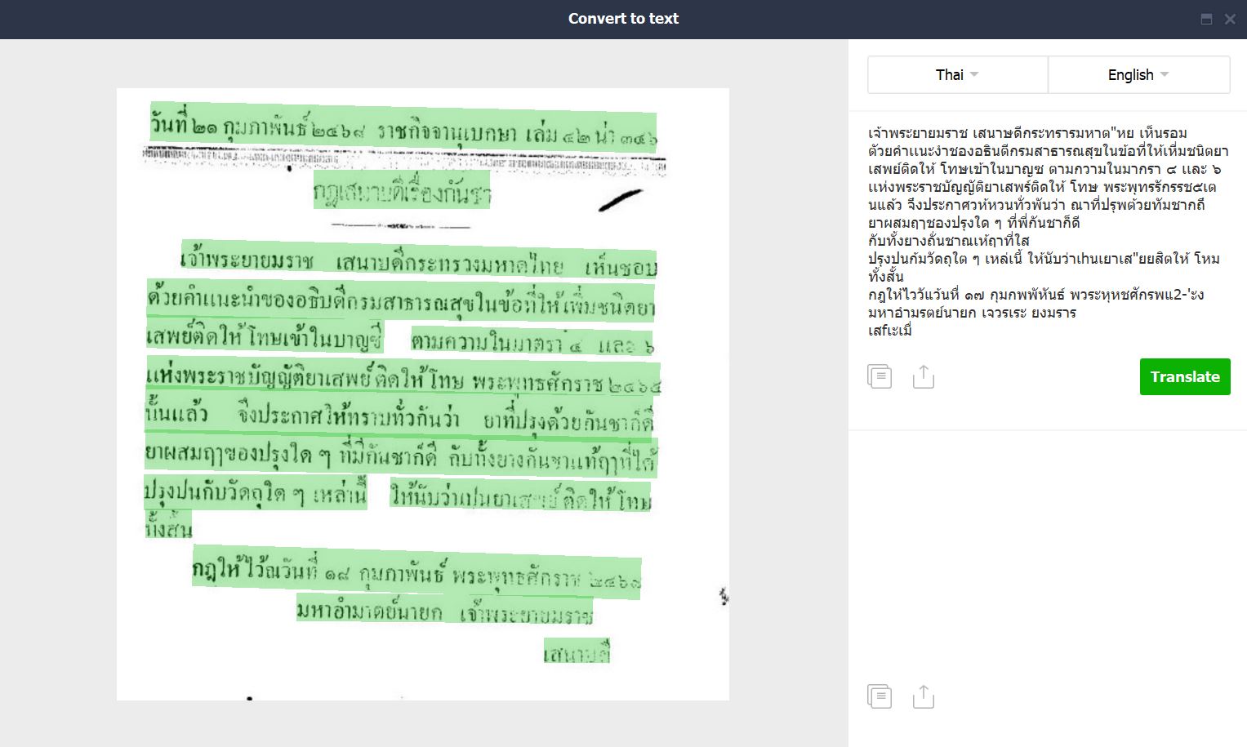
Task: Click highlighted line 'กฎให้ไว้ณวันที่ ๑๙' in scan
Action: click(416, 573)
